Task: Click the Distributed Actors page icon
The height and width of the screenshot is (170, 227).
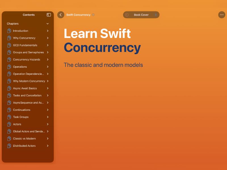Action: click(9, 146)
